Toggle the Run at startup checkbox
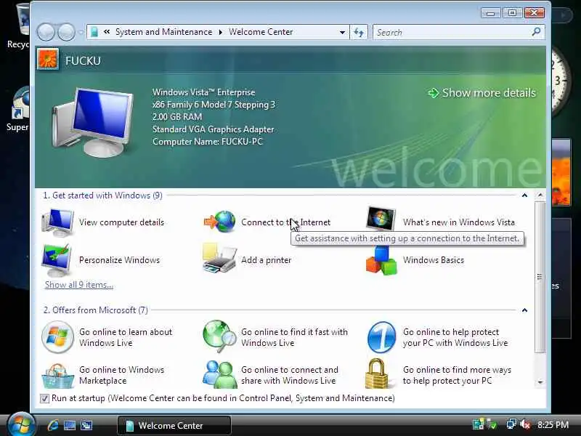Image resolution: width=581 pixels, height=436 pixels. [44, 398]
